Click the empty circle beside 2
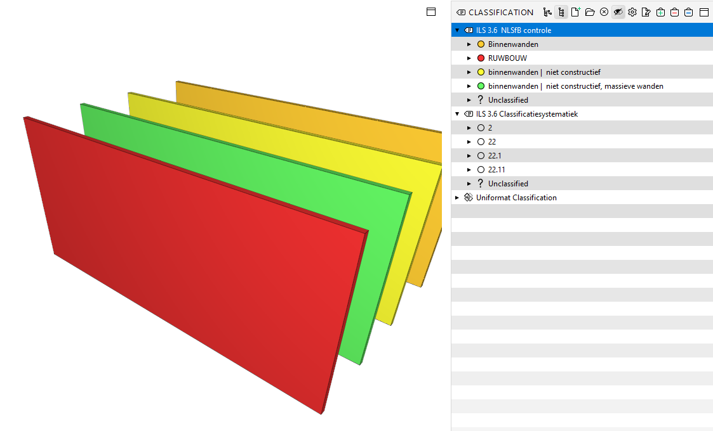 pyautogui.click(x=481, y=128)
